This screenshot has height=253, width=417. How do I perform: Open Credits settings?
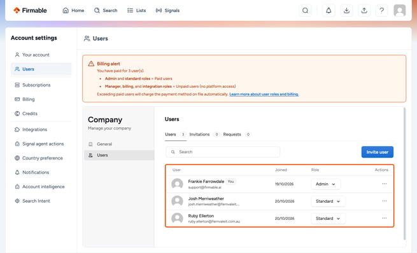(x=41, y=114)
